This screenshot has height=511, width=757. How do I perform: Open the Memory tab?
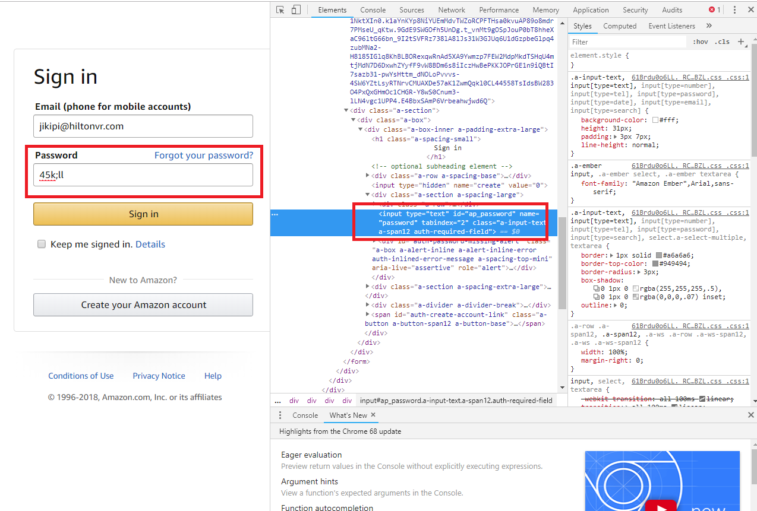click(545, 9)
